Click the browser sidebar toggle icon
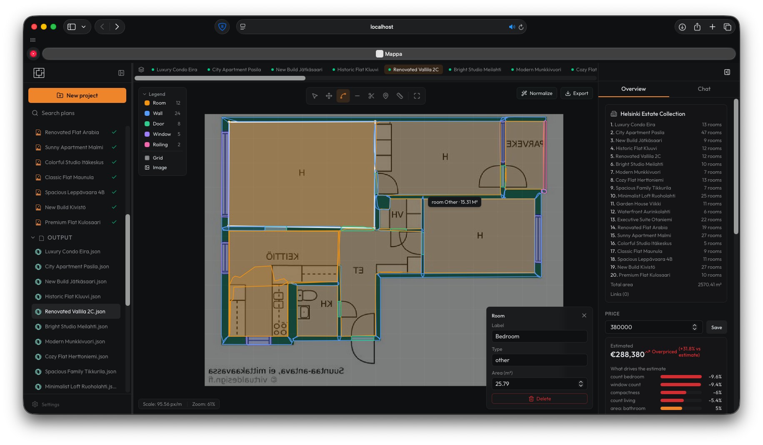The width and height of the screenshot is (763, 445). (72, 27)
